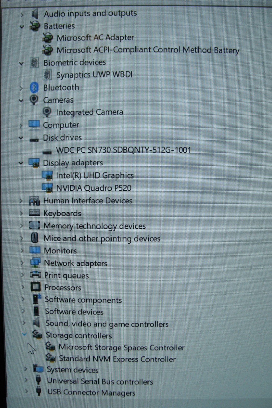Click the Microsoft AC Adapter device icon
272x408 pixels.
point(48,38)
